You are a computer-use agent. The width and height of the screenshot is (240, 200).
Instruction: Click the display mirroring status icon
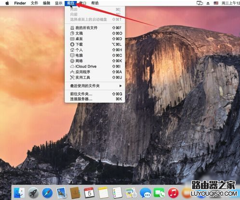pos(200,3)
